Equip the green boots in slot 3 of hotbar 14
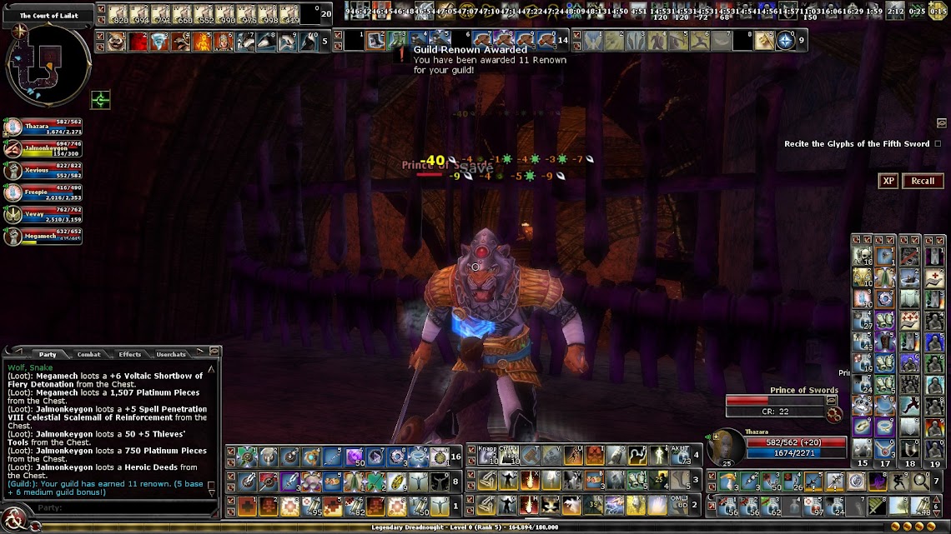Viewport: 951px width, 534px height. coord(396,41)
